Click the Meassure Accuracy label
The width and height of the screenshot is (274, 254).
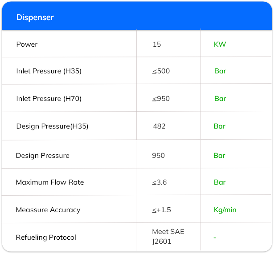[48, 210]
